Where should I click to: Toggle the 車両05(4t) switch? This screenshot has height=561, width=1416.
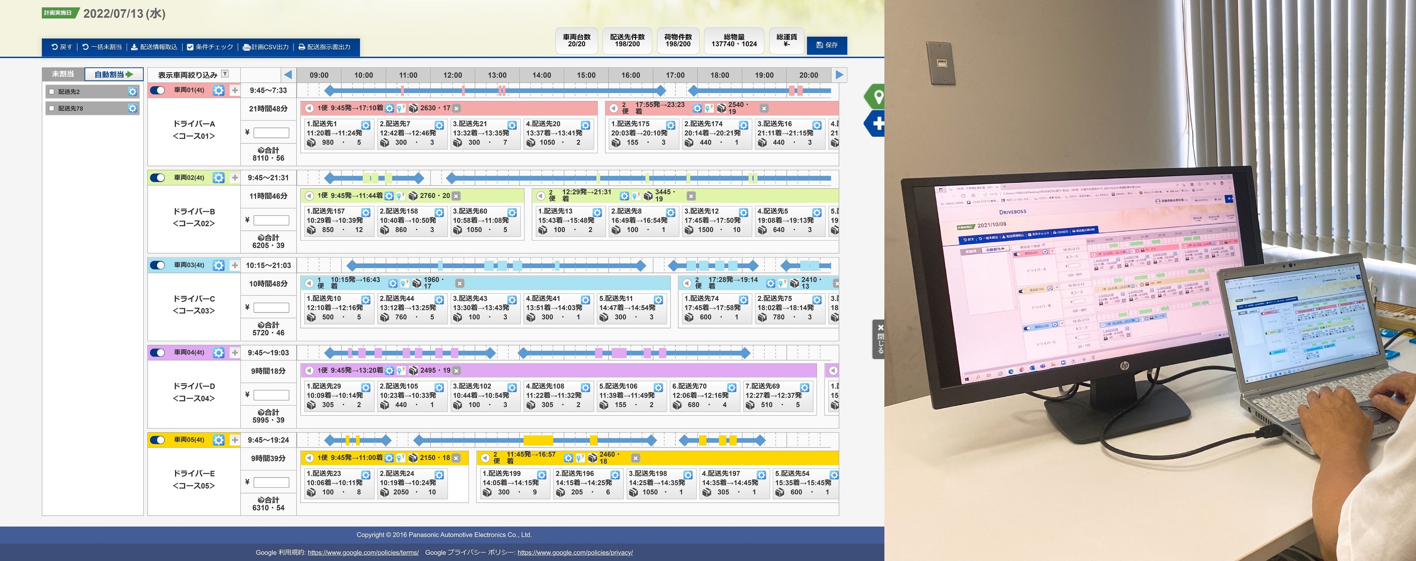[158, 440]
